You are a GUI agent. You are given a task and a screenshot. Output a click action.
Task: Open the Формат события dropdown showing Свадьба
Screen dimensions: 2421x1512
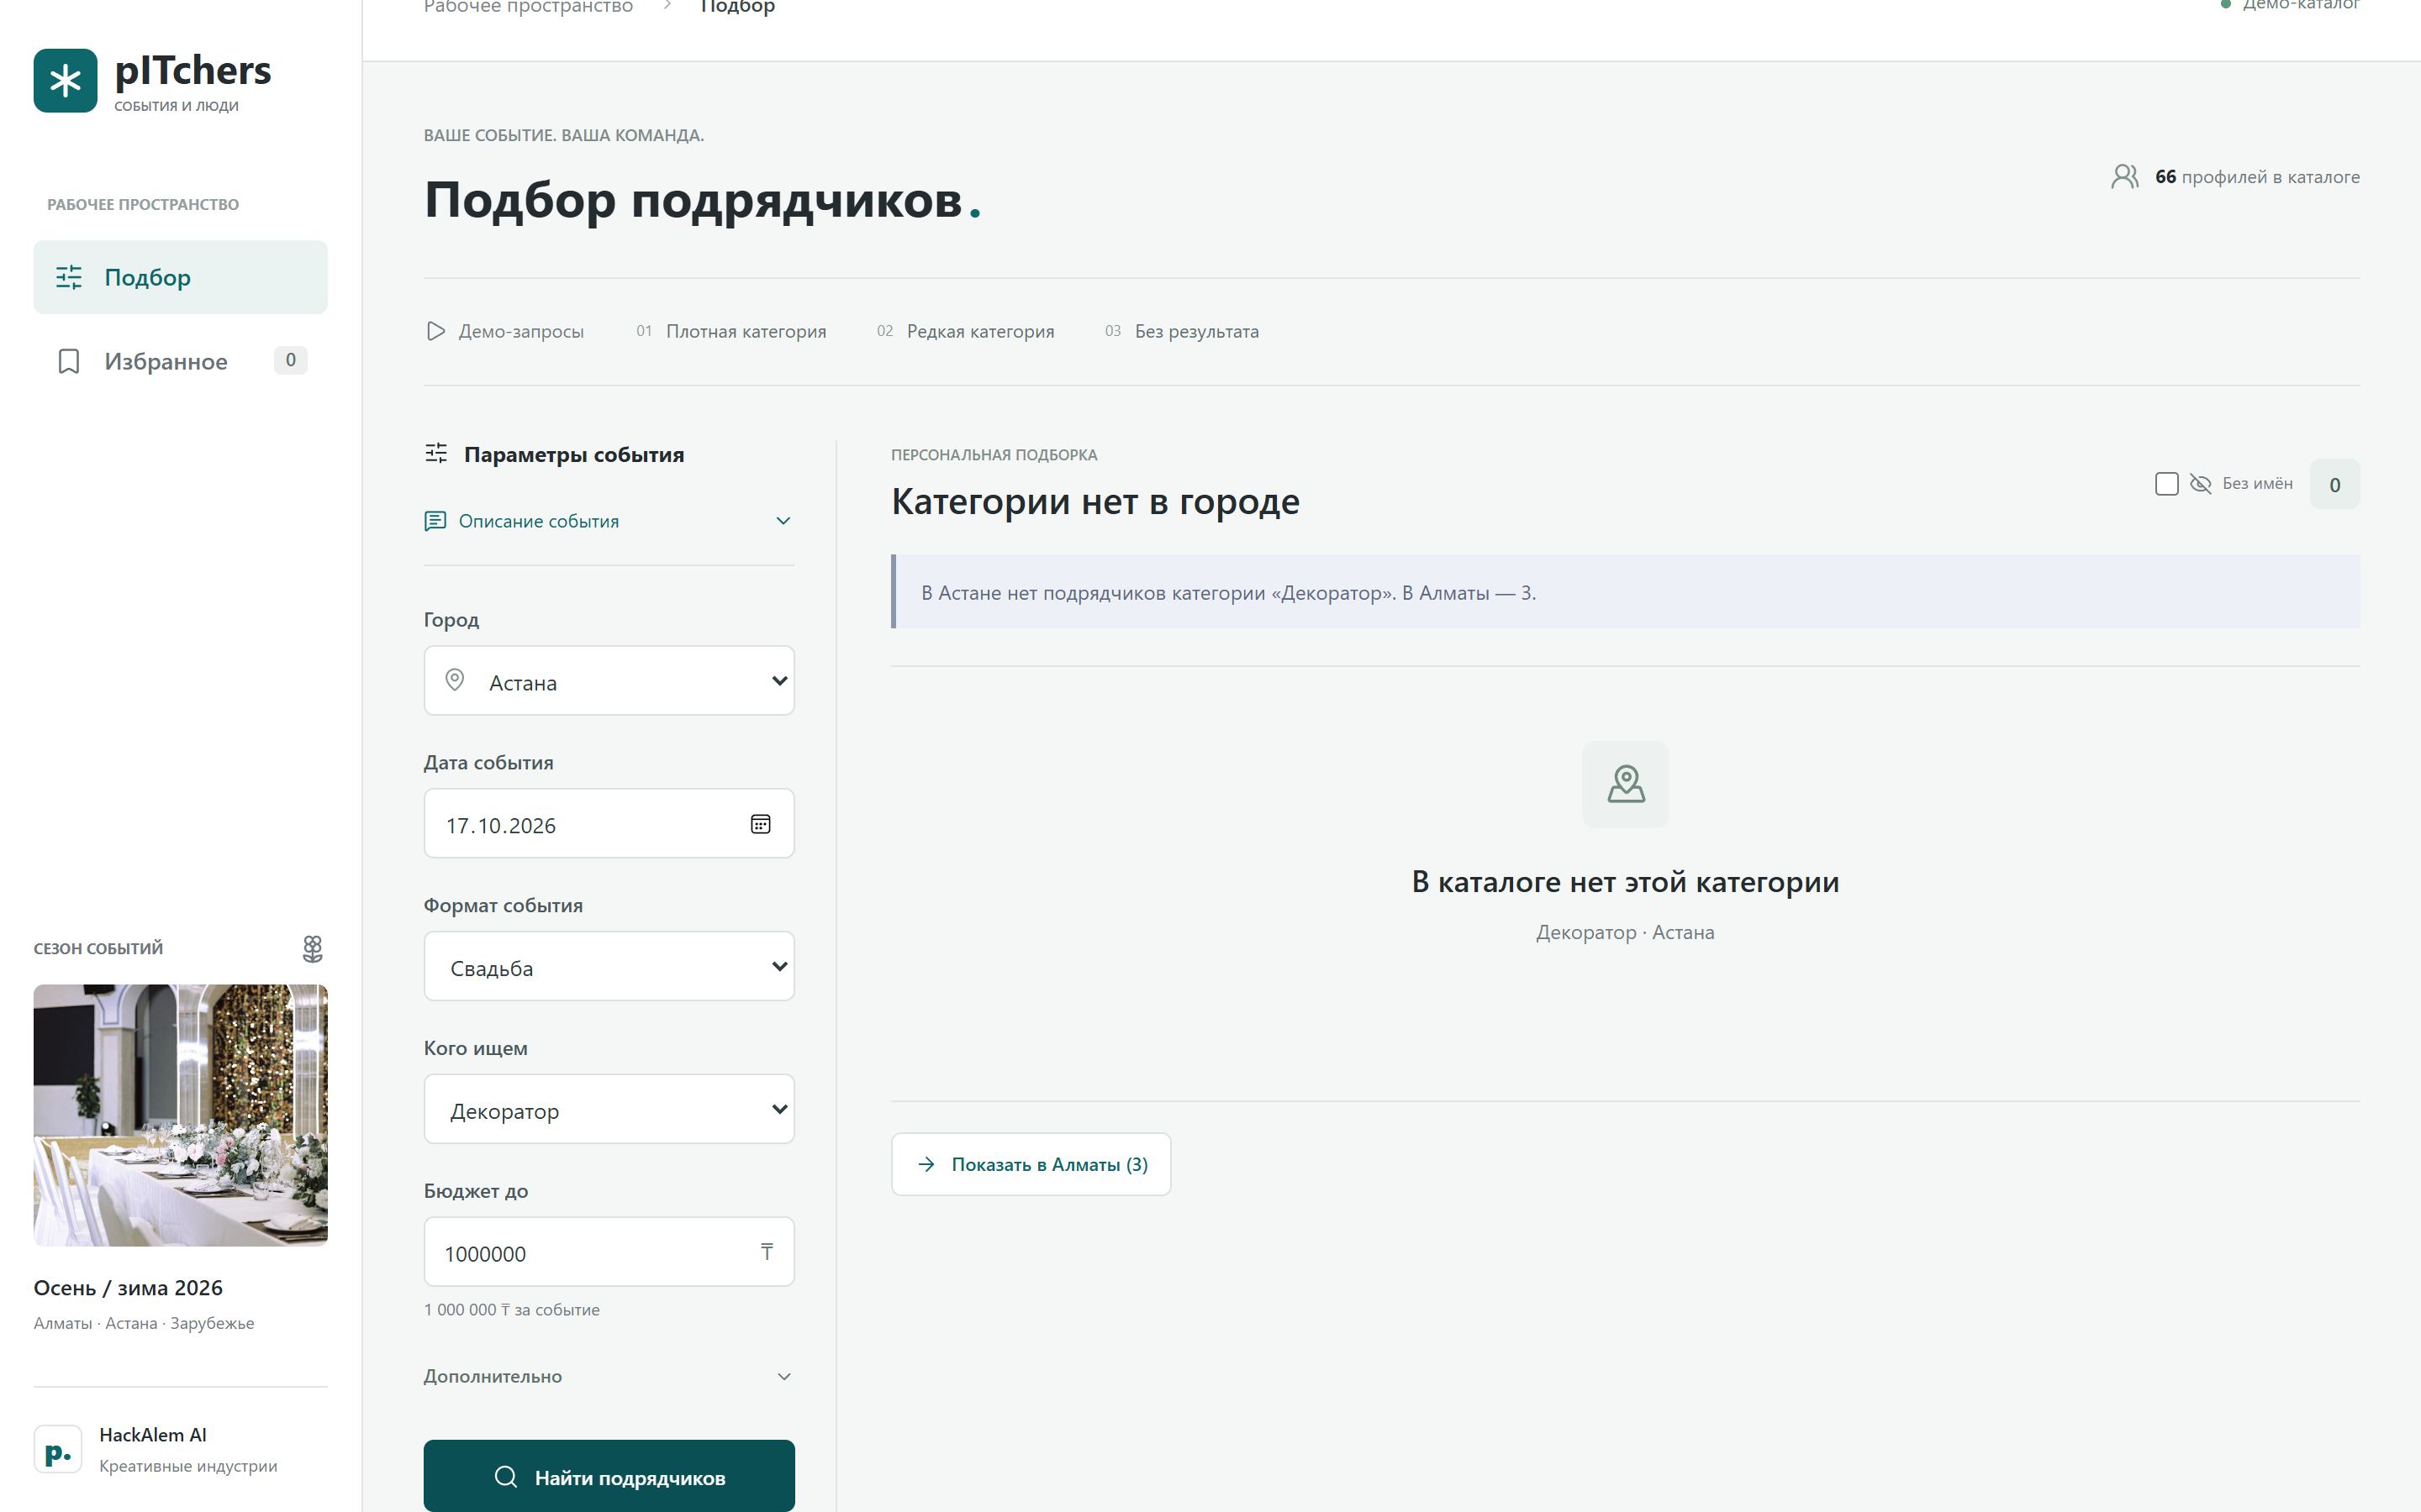click(609, 966)
